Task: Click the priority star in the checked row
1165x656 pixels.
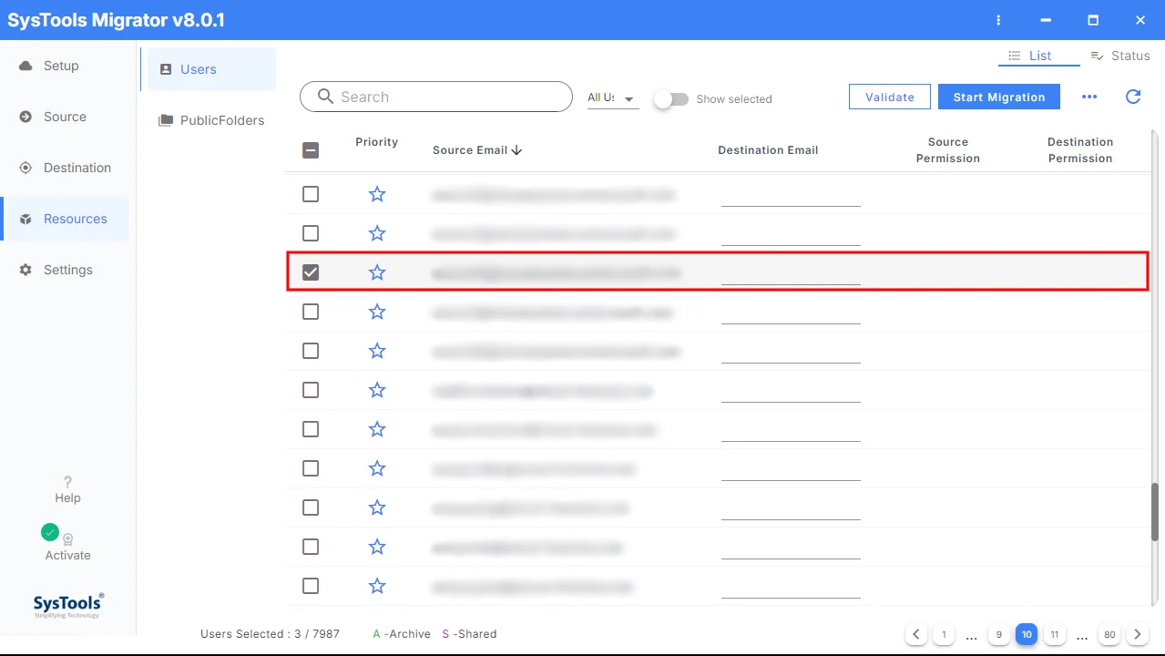Action: tap(377, 272)
